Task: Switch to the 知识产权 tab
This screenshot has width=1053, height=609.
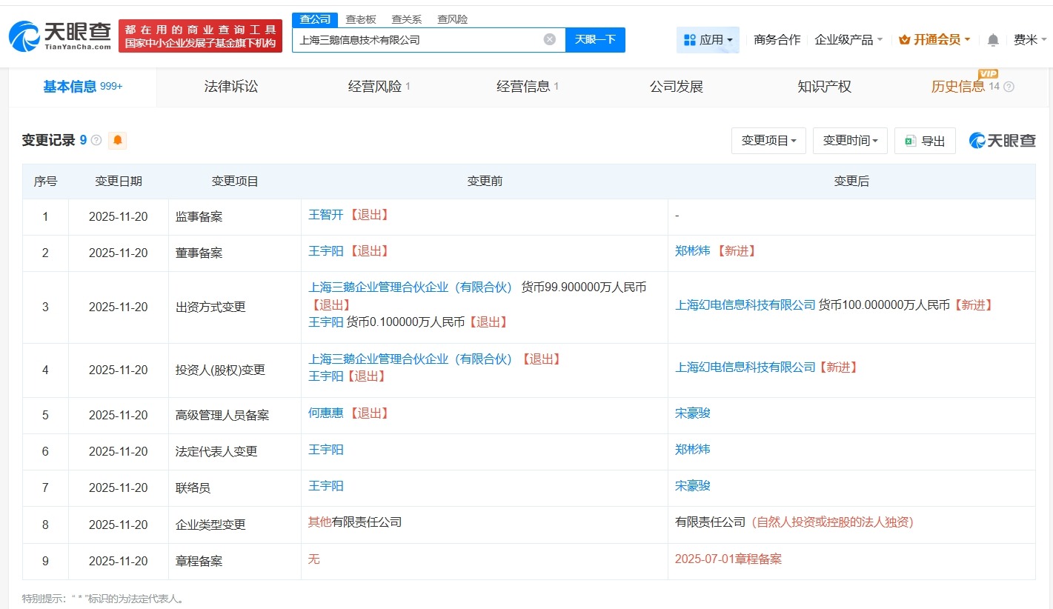Action: 824,87
